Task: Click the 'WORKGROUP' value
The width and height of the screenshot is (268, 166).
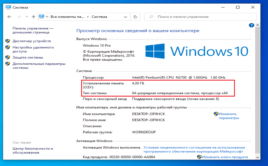Action: tap(144, 132)
